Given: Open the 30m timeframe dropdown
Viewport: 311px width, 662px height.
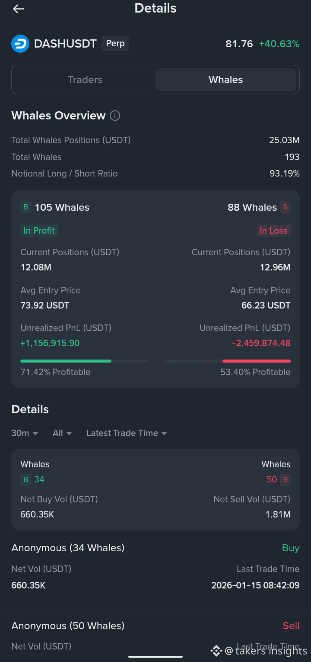Looking at the screenshot, I should [25, 433].
